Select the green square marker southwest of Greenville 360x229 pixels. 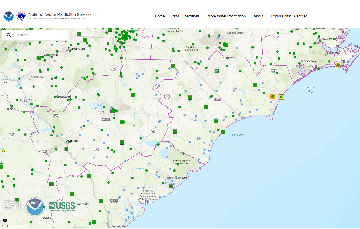pyautogui.click(x=39, y=57)
